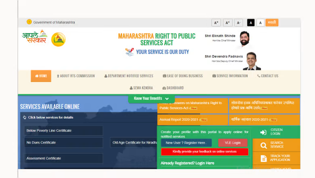Open FAQs on Maharashtra Right to Public Services Act
315x178 pixels.
coord(193,106)
